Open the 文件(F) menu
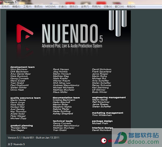Image resolution: width=162 pixels, height=147 pixels. 5,6
